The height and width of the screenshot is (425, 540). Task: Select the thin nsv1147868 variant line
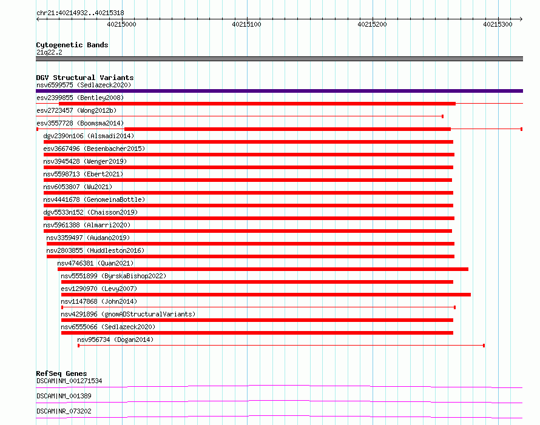[258, 307]
